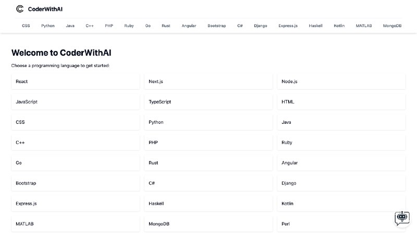Screen dimensions: 417x235
Task: Choose Express.js in the top navigation bar
Action: pyautogui.click(x=288, y=25)
